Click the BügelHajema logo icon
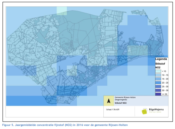Screen dimensions: 175x129 [x=145, y=111]
